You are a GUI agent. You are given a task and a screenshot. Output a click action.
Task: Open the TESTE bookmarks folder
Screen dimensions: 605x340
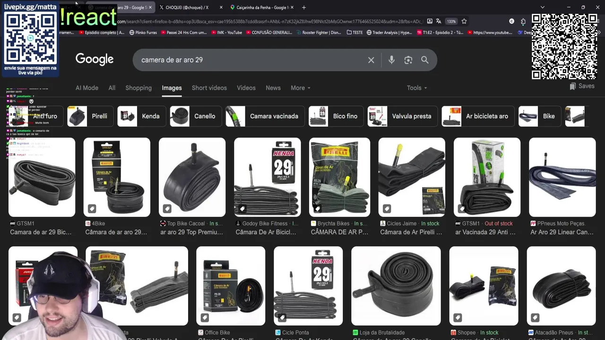point(354,33)
